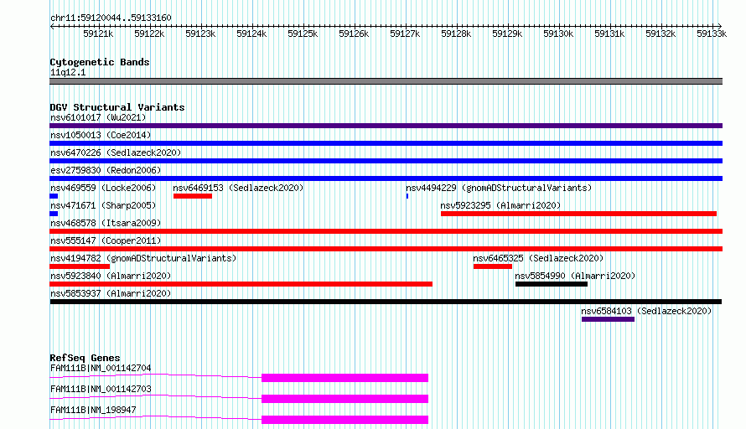This screenshot has width=746, height=429.
Task: Click the nsv6584103 purple variant bar
Action: tap(608, 319)
